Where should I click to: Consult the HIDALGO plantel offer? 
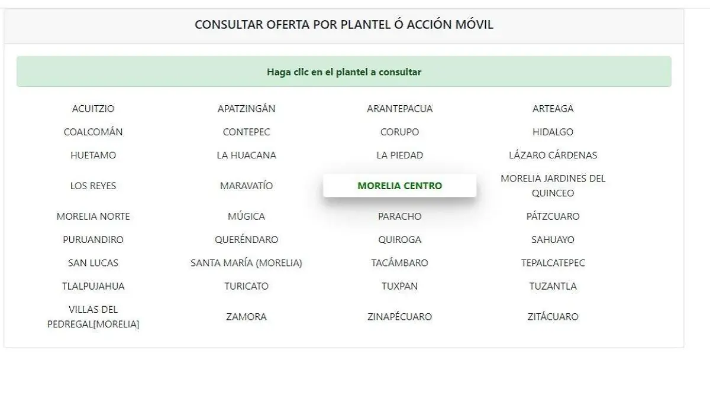click(553, 132)
